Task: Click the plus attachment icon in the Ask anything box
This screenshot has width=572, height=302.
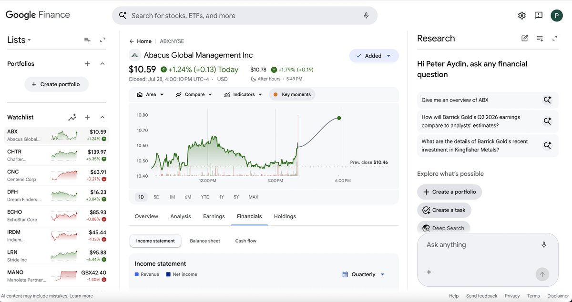Action: tap(429, 272)
